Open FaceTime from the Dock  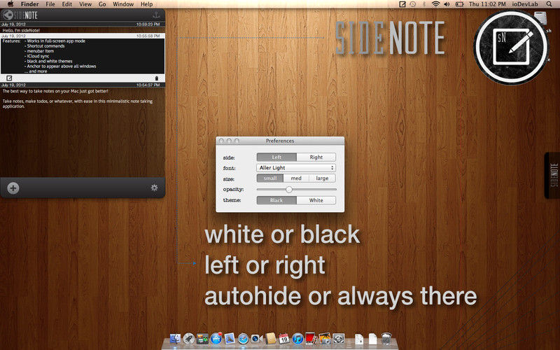257,338
